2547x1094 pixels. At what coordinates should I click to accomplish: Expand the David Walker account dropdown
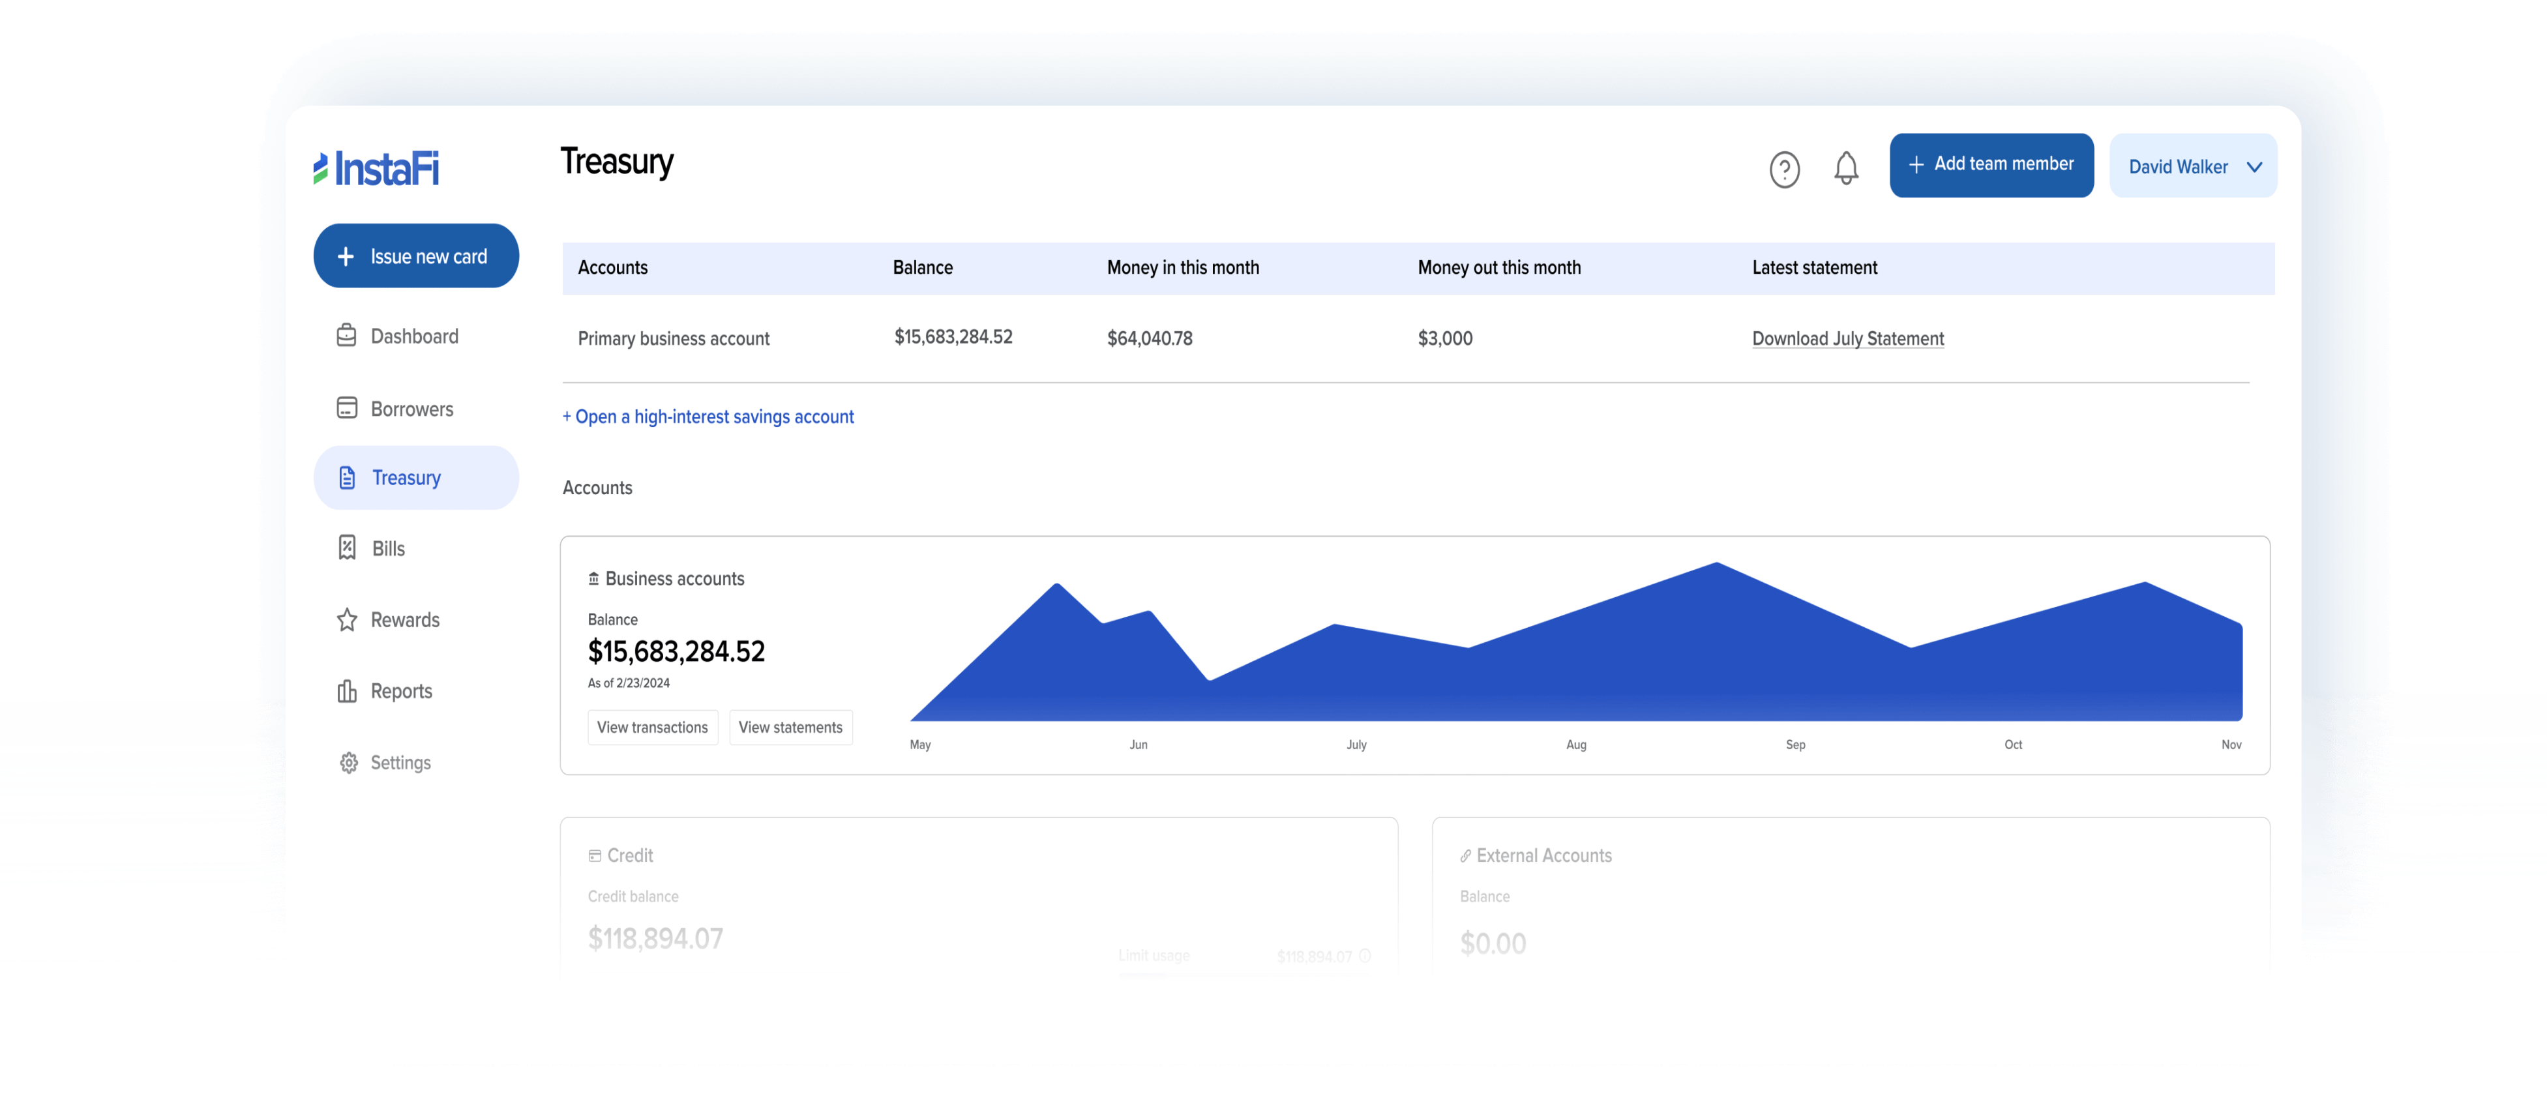(2177, 166)
